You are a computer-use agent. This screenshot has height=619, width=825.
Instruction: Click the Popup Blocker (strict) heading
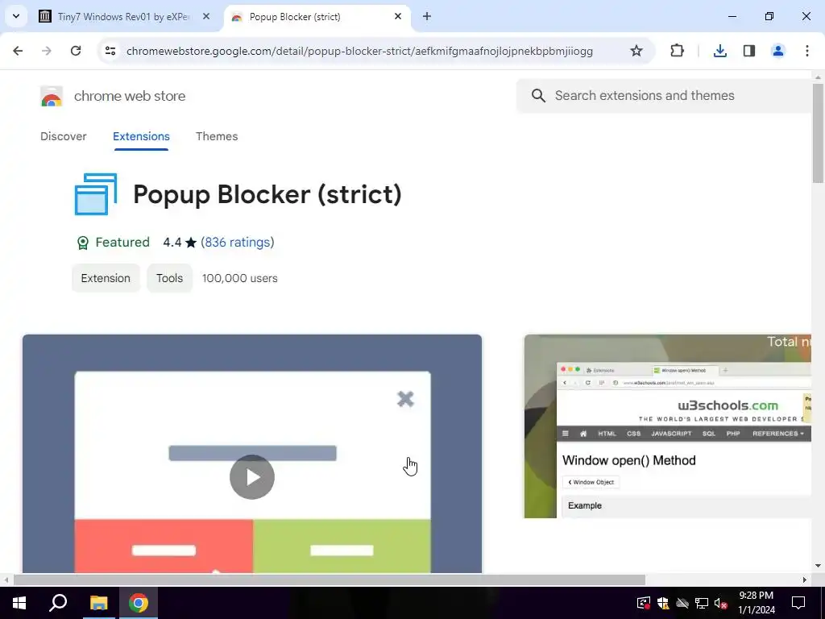pos(267,194)
